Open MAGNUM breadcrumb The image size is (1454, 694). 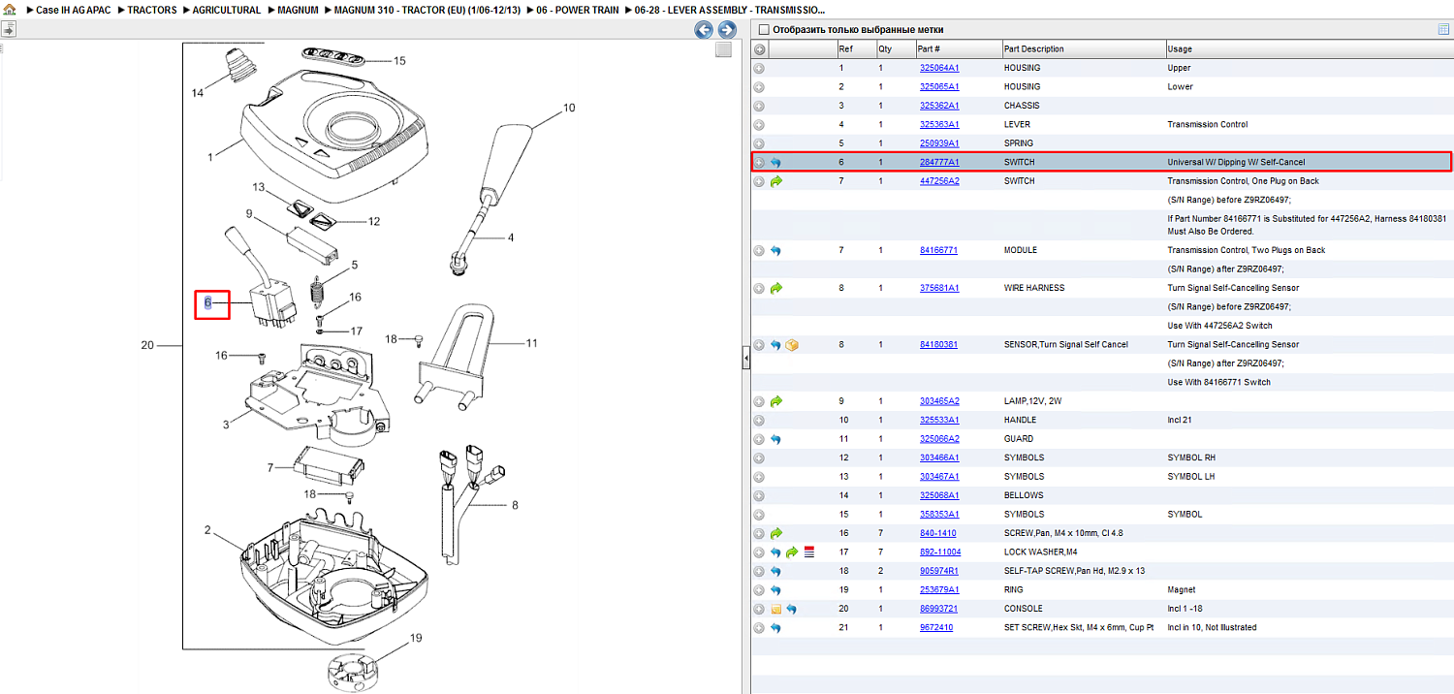coord(298,10)
